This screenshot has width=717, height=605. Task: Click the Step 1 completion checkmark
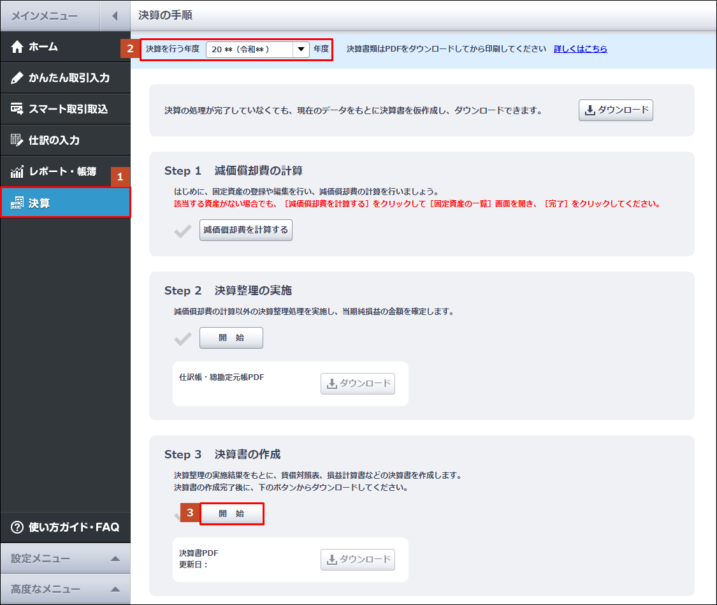182,231
